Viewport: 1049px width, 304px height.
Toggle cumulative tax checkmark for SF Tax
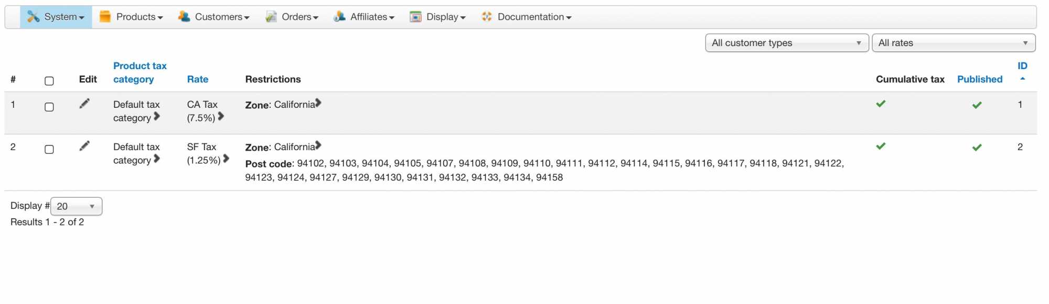tap(881, 146)
